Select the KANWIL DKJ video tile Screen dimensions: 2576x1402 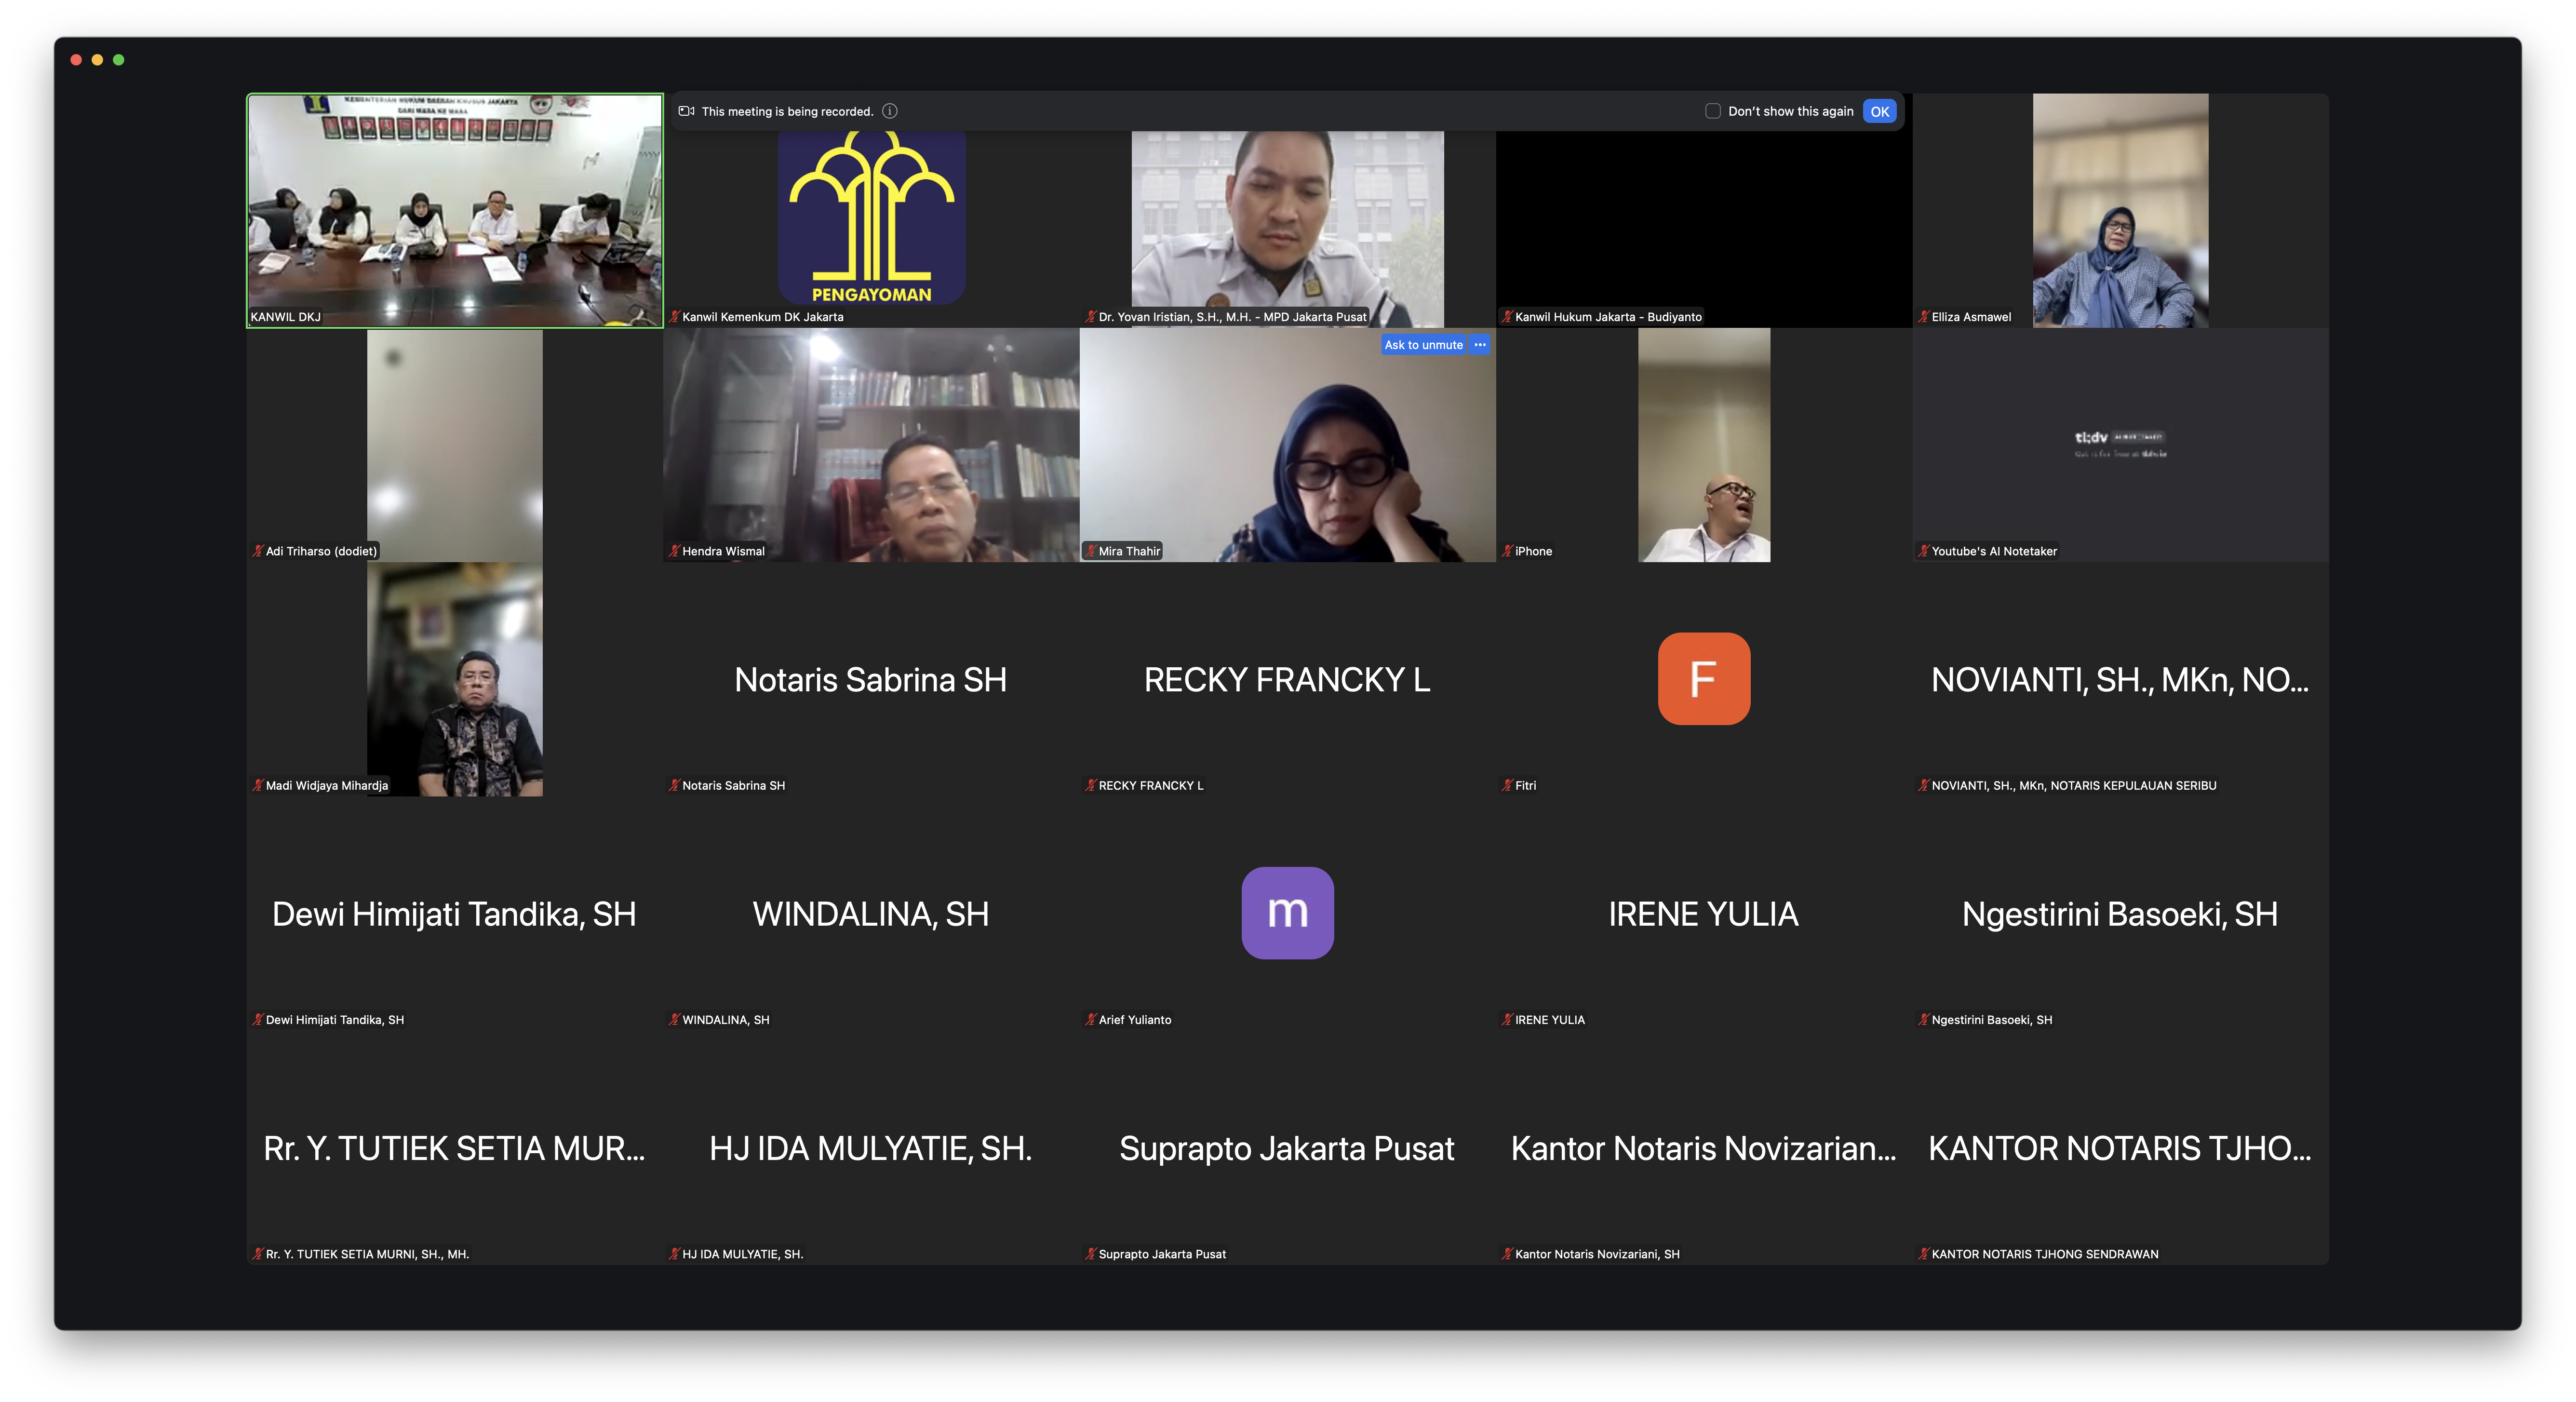[455, 210]
